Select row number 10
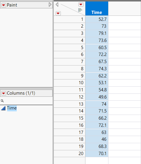This screenshot has height=164, width=141. (x=69, y=83)
